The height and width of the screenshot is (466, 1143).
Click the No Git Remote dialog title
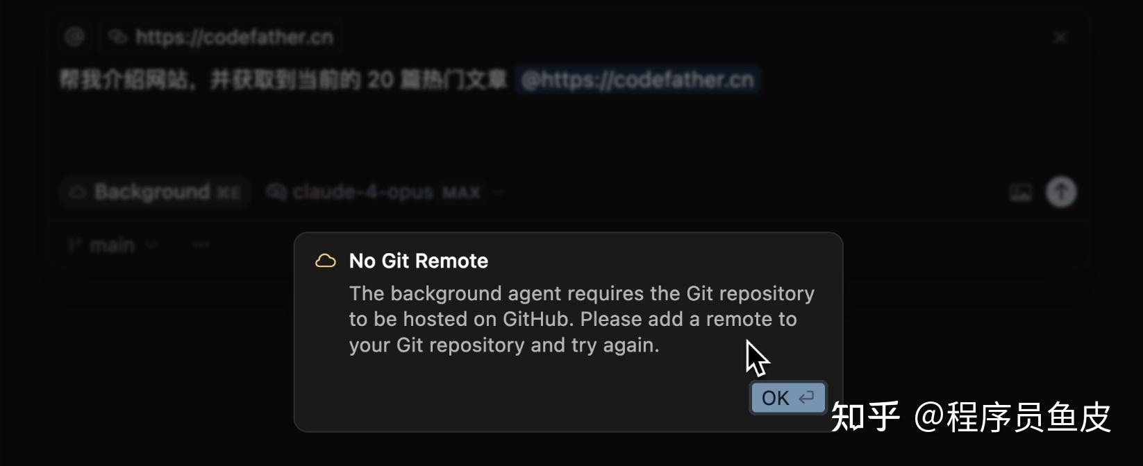tap(419, 261)
